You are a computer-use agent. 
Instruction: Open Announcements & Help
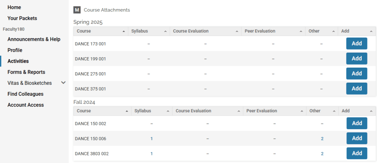click(x=34, y=39)
